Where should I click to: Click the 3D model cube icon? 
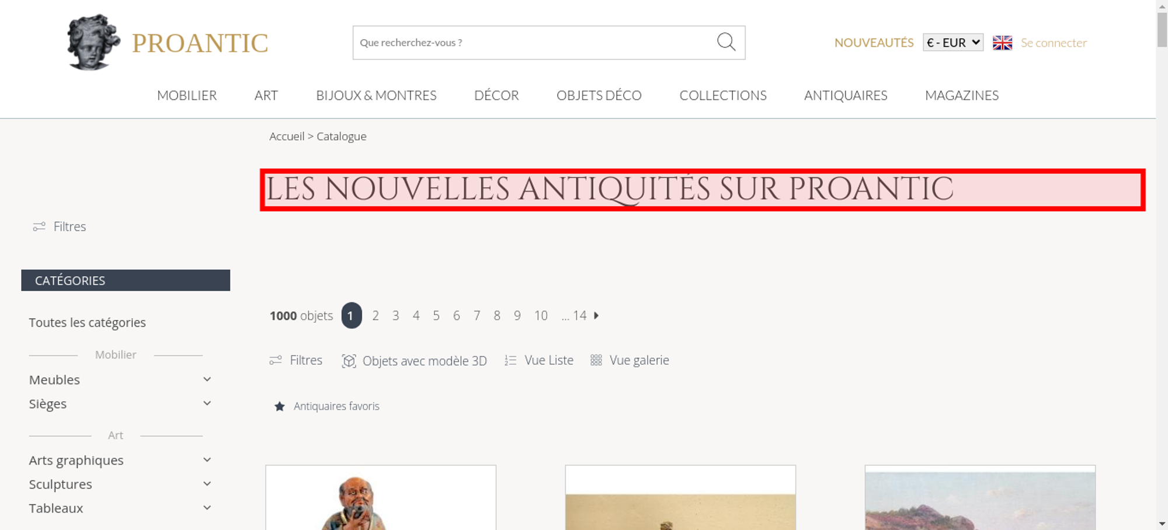coord(349,361)
